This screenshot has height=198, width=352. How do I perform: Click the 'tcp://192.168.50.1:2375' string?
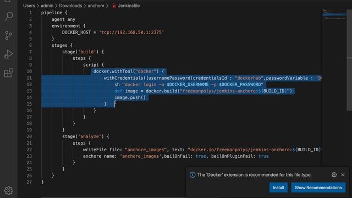[131, 32]
